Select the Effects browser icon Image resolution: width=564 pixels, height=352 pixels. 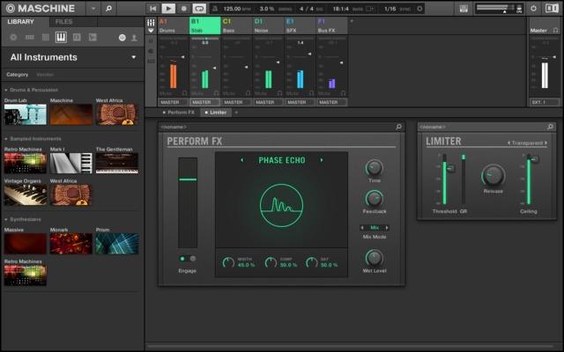click(77, 37)
